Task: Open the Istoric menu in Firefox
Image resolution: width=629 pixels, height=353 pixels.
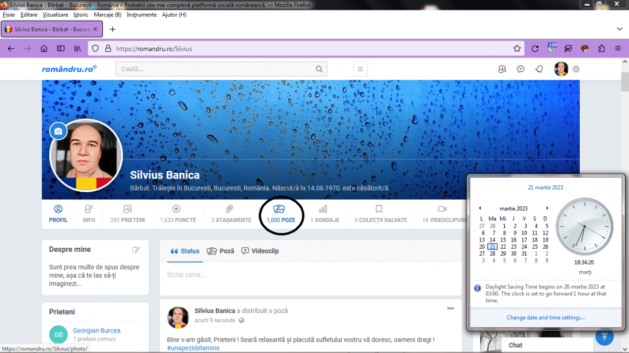Action: [x=81, y=15]
